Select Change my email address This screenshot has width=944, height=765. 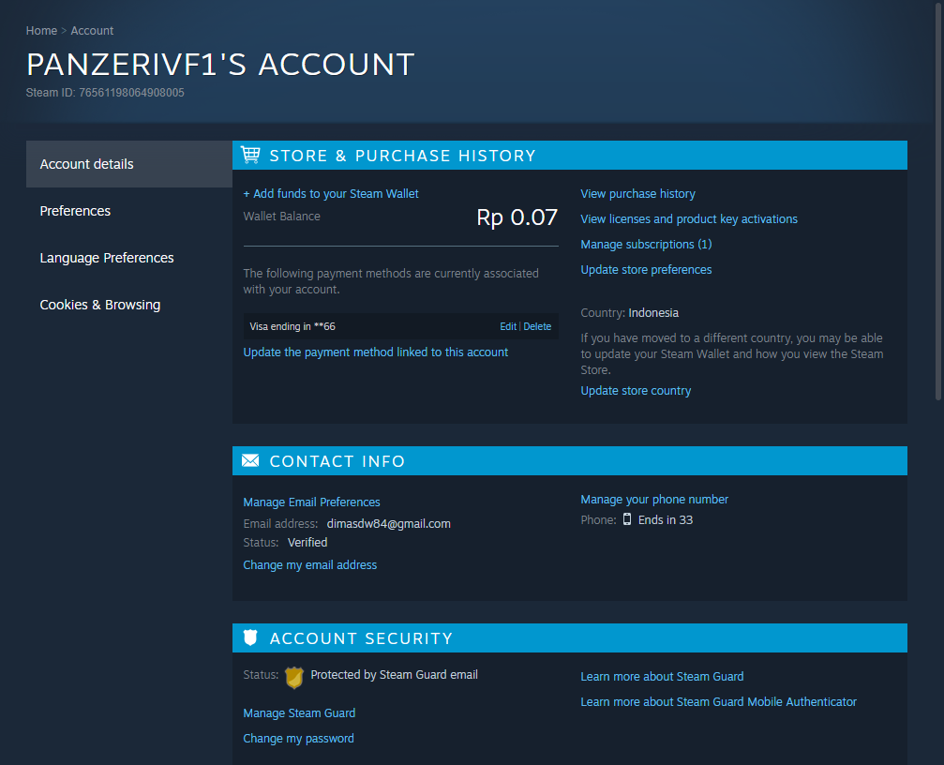[309, 564]
